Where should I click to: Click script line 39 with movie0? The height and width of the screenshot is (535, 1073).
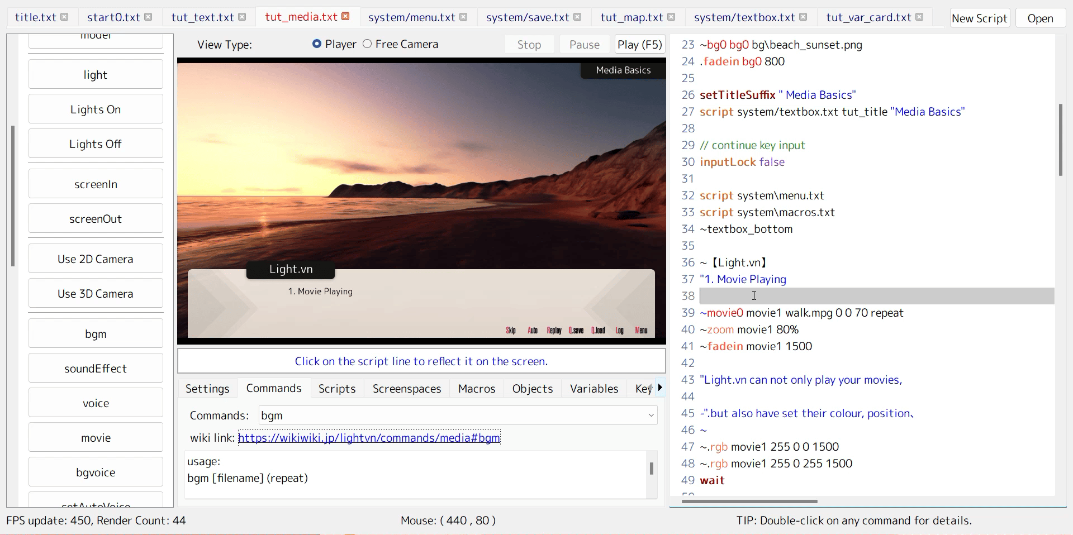[x=801, y=313]
